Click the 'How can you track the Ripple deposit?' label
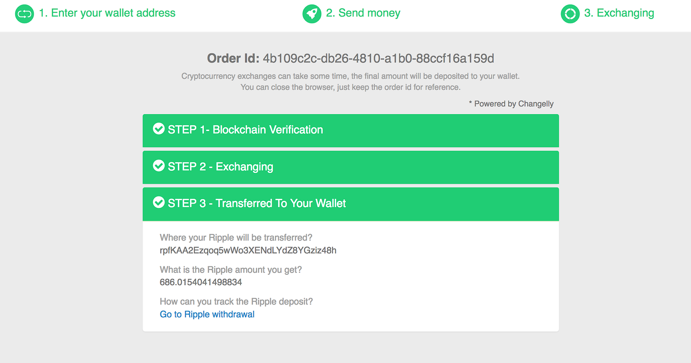This screenshot has width=691, height=363. 236,302
